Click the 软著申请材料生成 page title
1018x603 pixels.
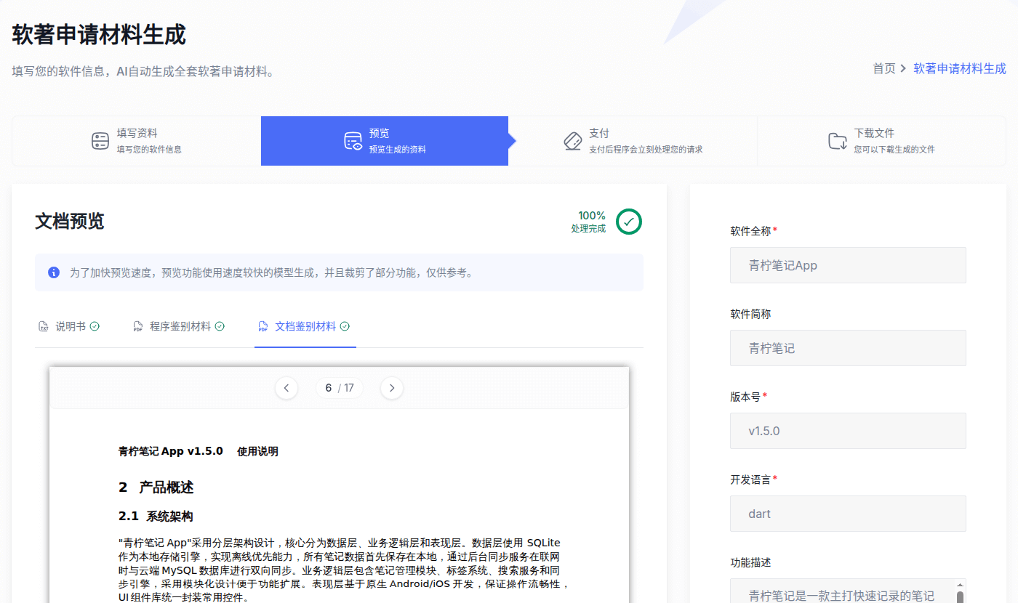tap(99, 34)
